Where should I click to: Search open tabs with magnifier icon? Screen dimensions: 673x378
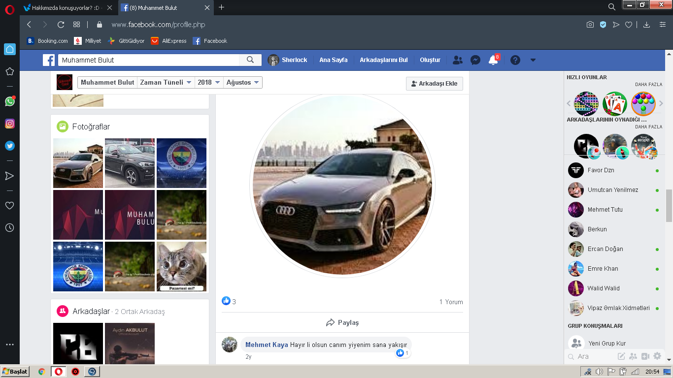(x=611, y=7)
